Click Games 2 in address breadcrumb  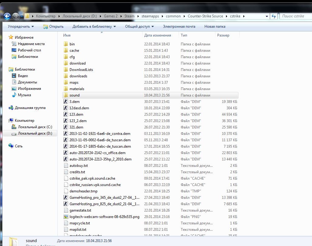[111, 16]
